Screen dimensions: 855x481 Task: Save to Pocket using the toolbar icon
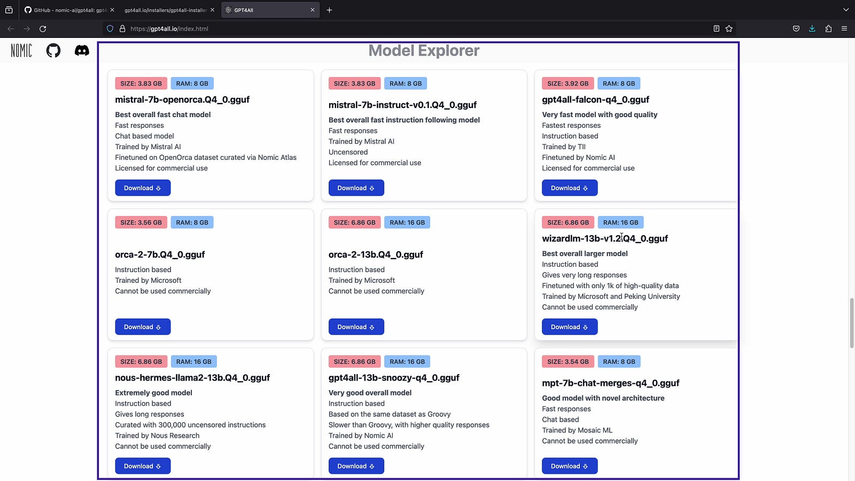point(796,29)
